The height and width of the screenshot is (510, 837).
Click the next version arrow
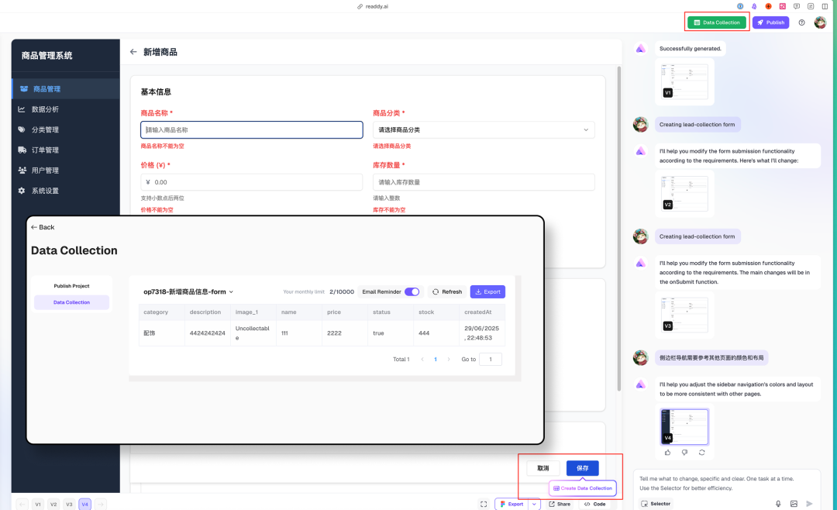point(100,504)
